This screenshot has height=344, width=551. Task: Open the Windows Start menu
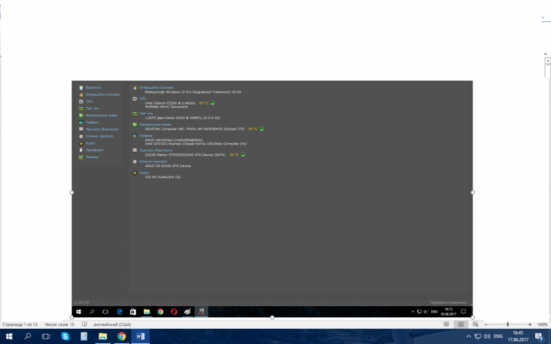[9, 336]
